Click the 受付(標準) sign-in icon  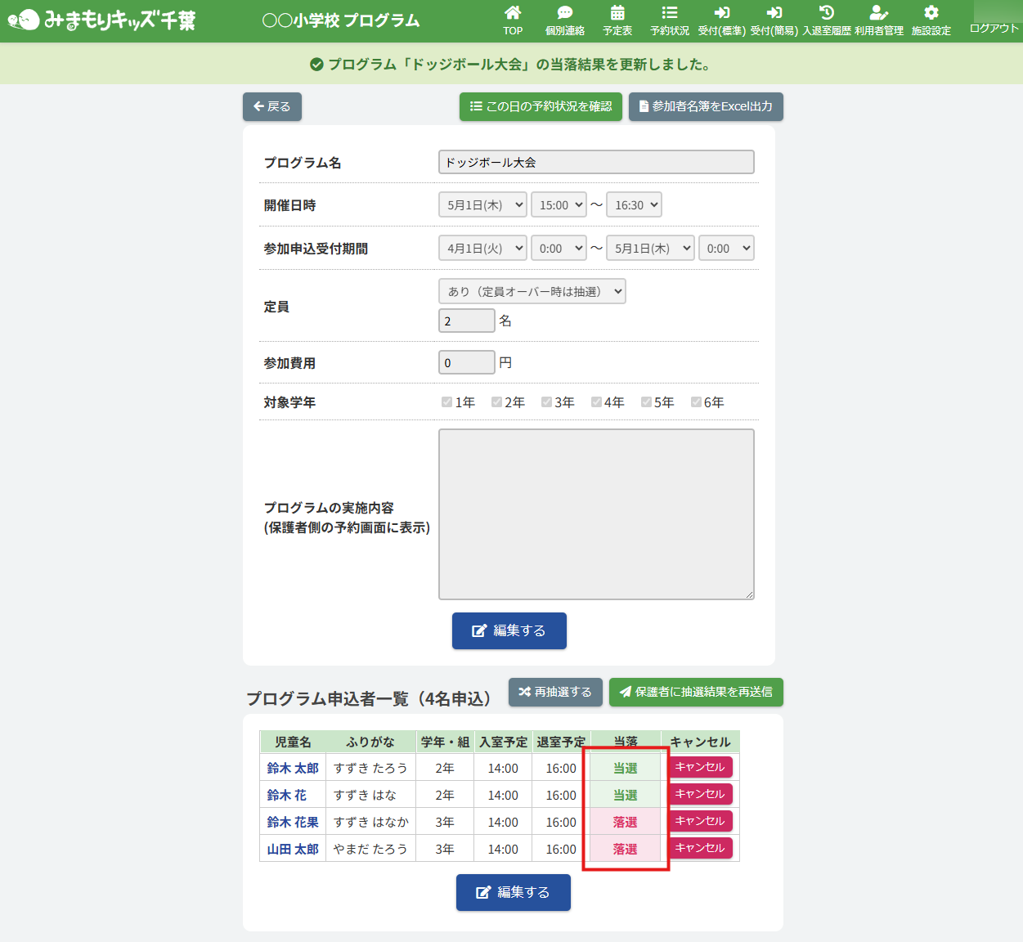[721, 13]
